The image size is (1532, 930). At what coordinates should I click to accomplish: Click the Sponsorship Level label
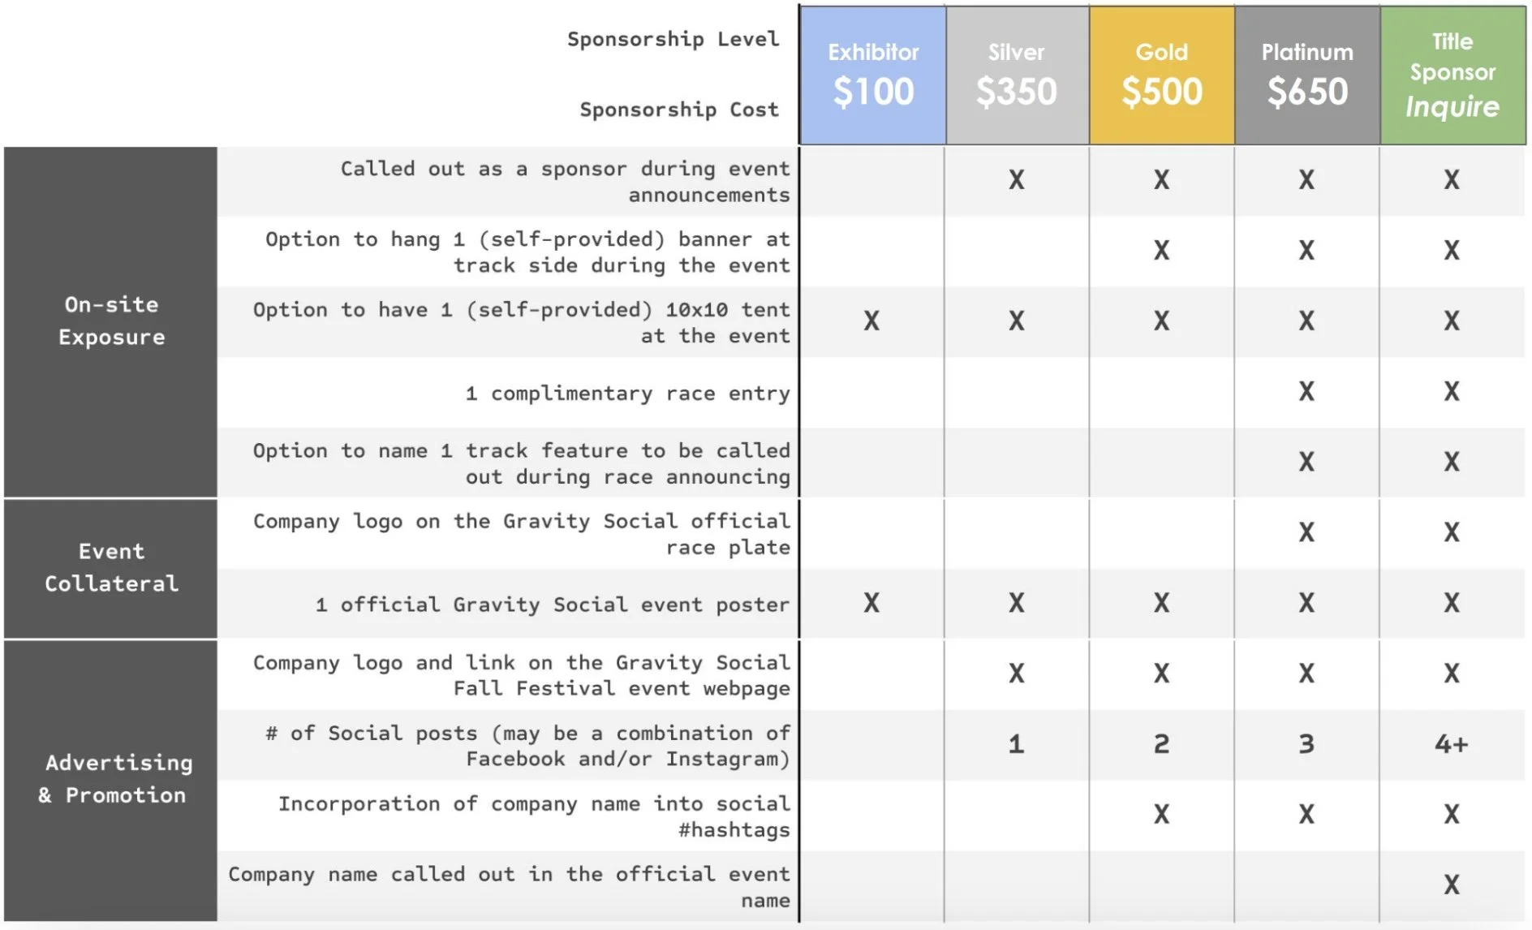[x=673, y=39]
